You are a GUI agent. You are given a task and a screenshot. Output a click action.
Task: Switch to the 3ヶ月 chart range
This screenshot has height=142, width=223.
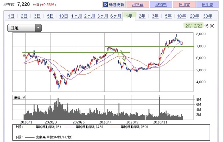pyautogui.click(x=103, y=16)
